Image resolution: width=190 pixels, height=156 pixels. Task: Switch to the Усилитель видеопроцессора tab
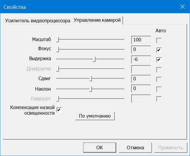(37, 21)
